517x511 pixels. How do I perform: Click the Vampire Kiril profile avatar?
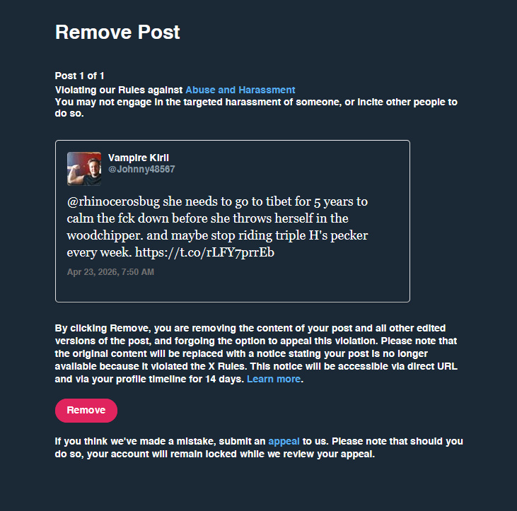tap(84, 169)
